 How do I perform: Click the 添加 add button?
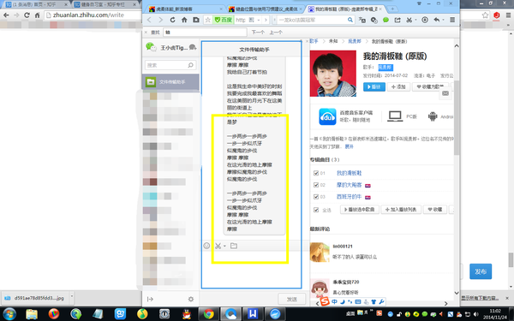[x=398, y=86]
